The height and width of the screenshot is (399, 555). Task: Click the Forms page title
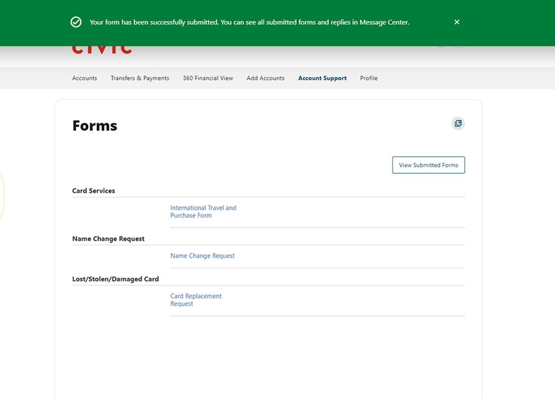click(95, 126)
